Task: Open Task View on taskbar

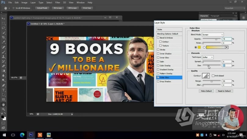Action: tap(13, 135)
